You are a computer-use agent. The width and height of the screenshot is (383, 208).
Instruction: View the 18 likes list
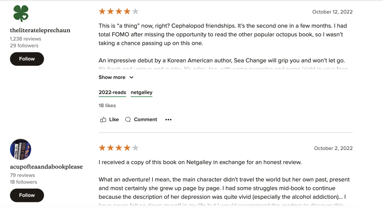107,105
